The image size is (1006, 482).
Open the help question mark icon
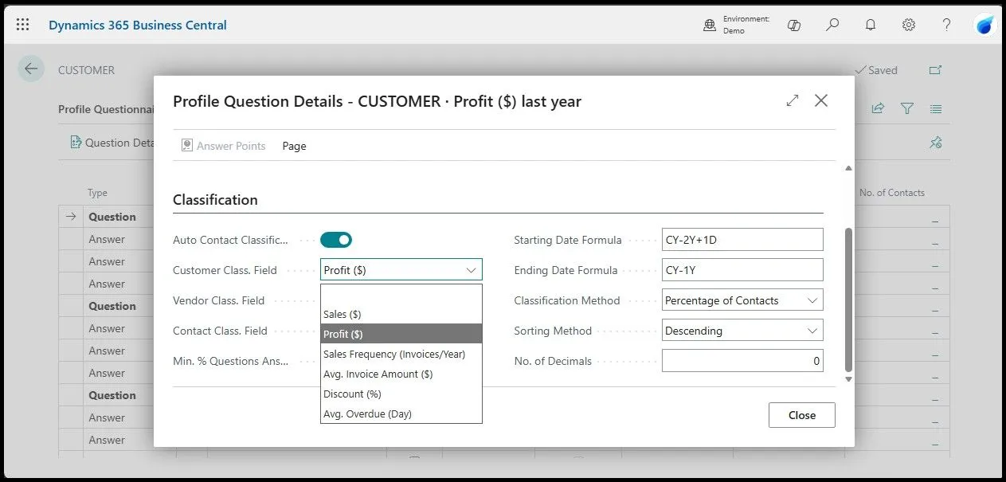coord(946,25)
